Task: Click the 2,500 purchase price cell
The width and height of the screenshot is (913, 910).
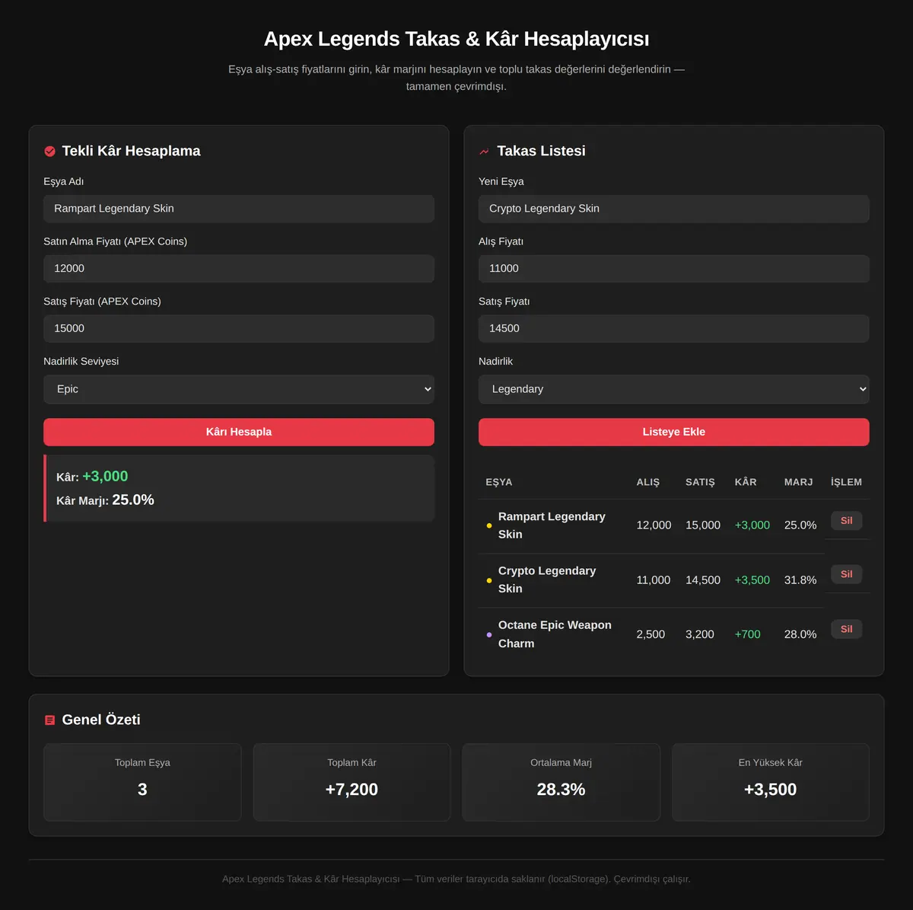Action: tap(651, 634)
